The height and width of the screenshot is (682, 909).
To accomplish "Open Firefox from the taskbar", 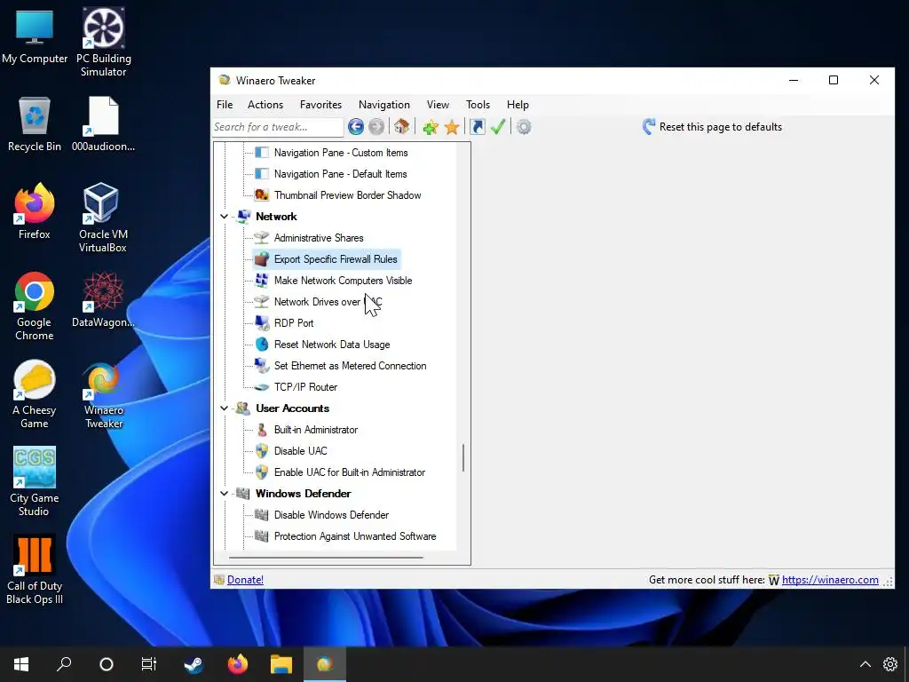I will tap(238, 664).
